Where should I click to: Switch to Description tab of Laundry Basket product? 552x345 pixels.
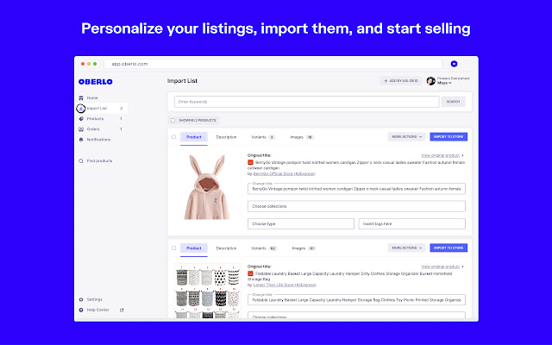[226, 248]
